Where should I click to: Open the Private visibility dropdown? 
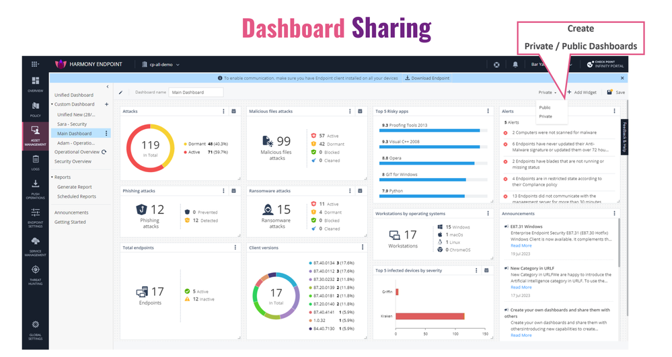547,93
